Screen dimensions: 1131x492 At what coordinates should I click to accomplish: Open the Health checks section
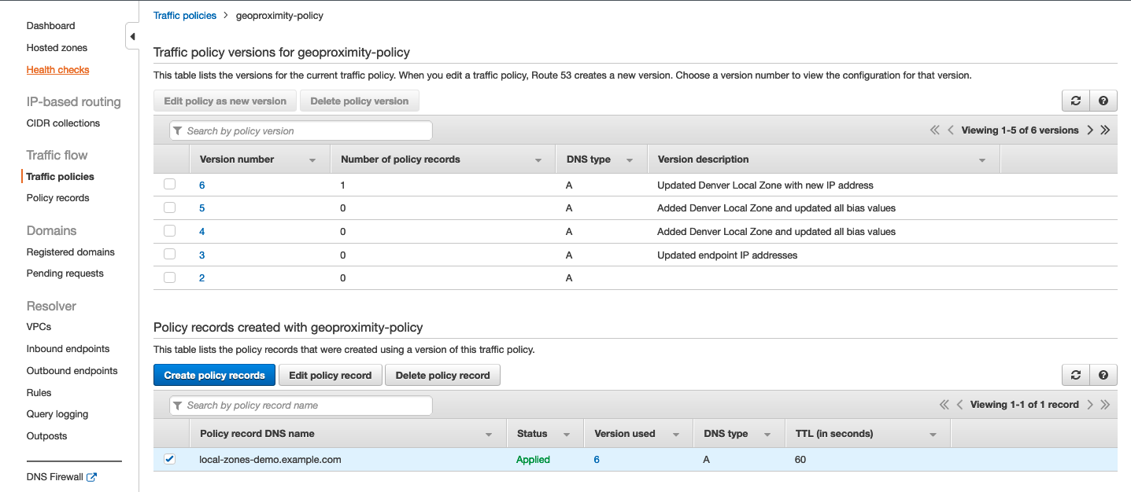57,69
